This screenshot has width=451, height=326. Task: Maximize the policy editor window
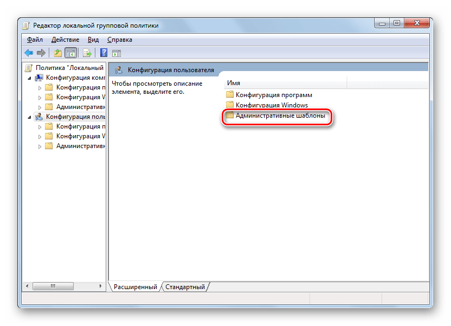click(397, 23)
